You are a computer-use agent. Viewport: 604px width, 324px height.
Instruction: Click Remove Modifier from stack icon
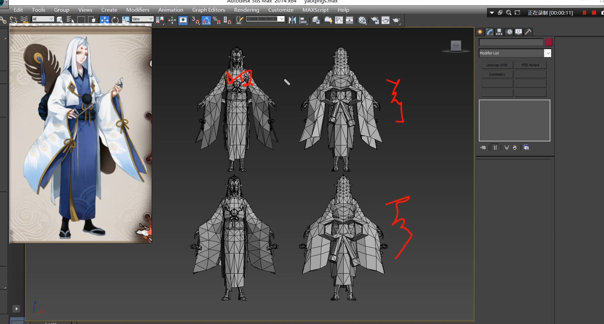[x=515, y=148]
